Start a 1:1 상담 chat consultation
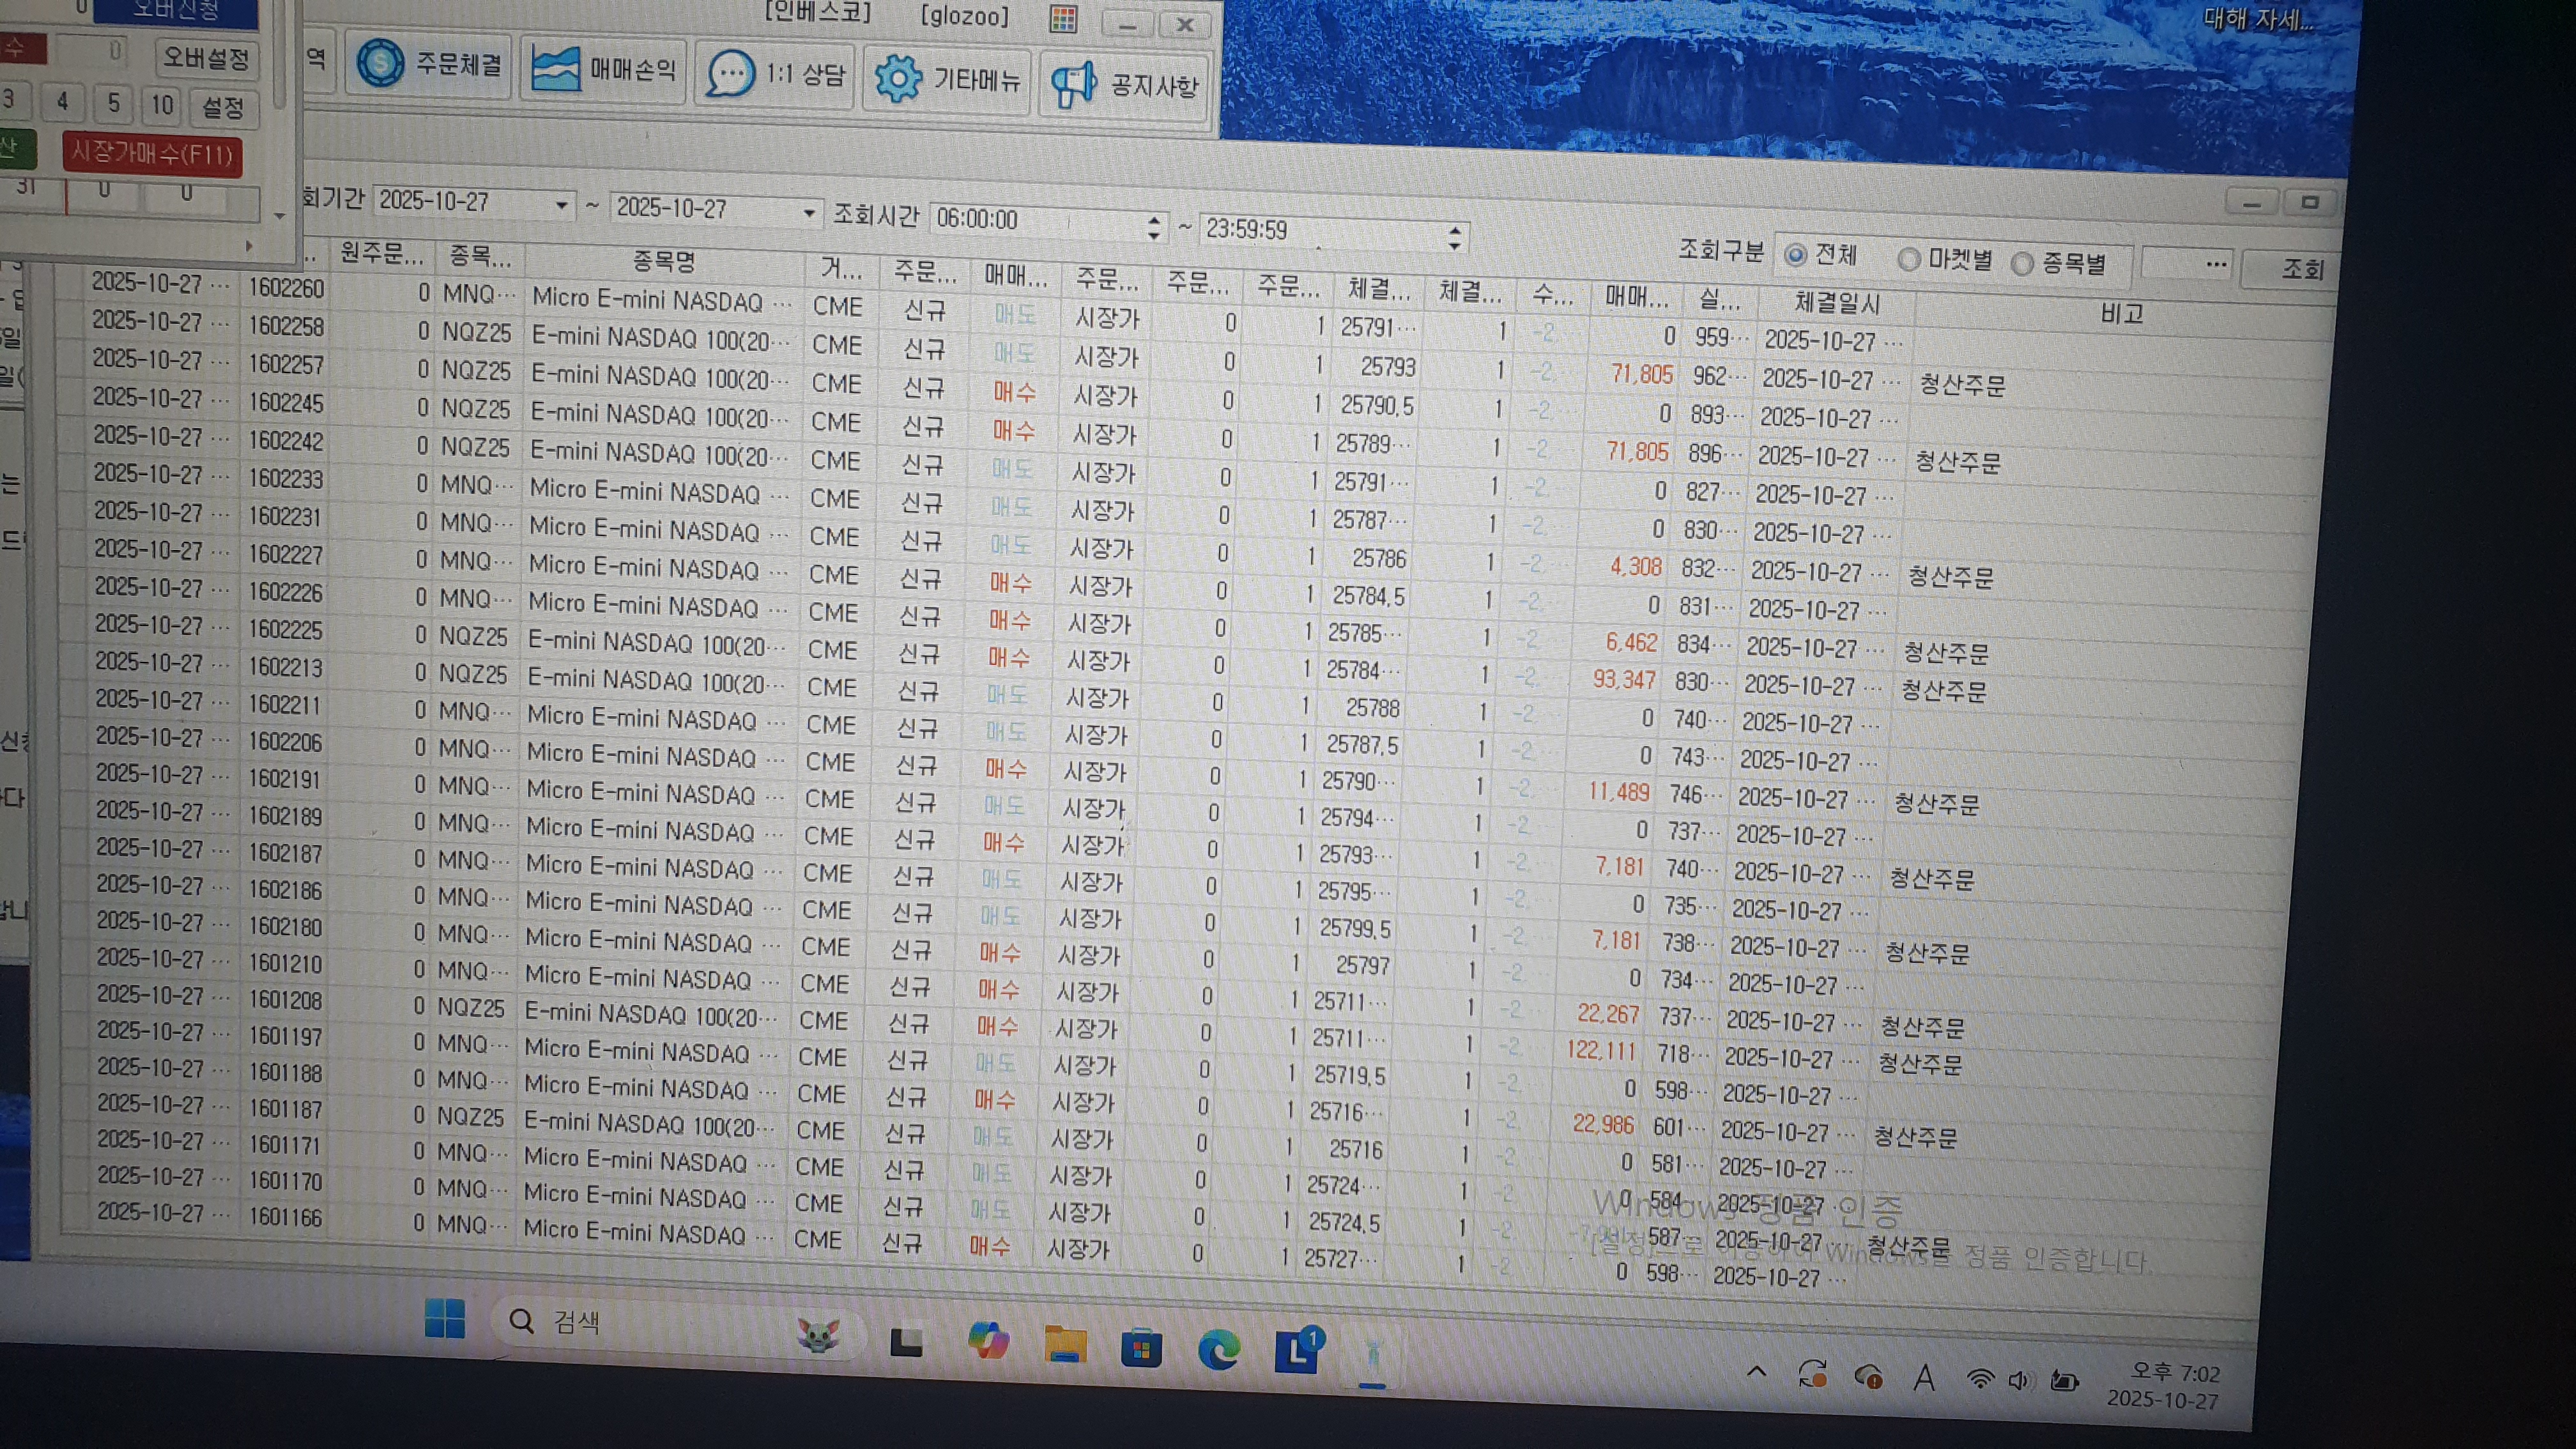Viewport: 2576px width, 1449px height. tap(775, 74)
